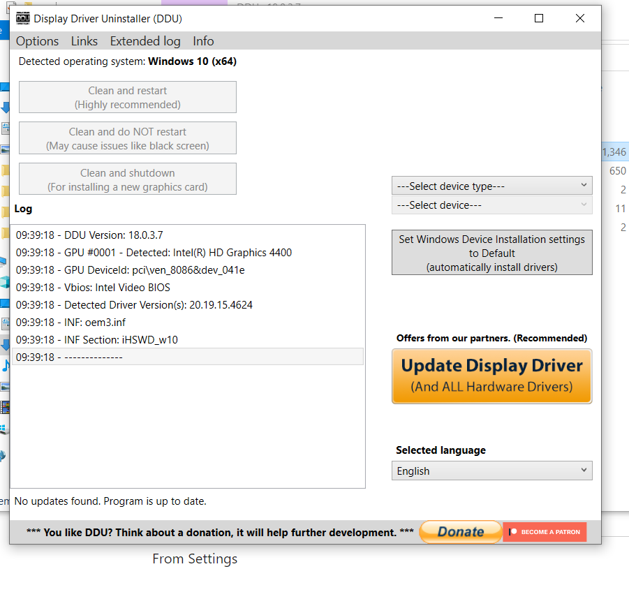Select the Vbios Intel Video BIOS log line
Viewport: 629px width, 599px height.
pos(188,288)
